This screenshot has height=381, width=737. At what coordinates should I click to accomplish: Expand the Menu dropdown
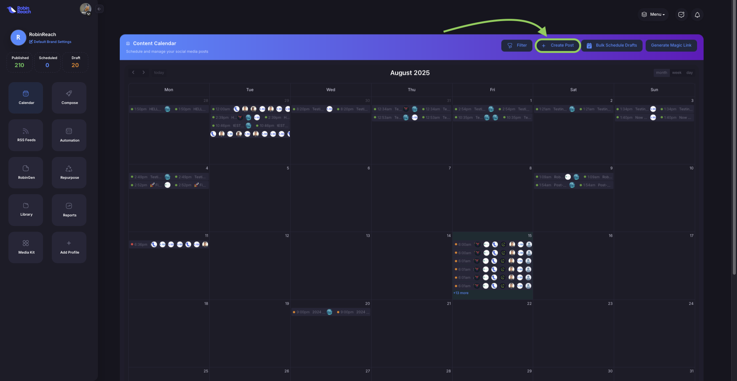tap(653, 15)
